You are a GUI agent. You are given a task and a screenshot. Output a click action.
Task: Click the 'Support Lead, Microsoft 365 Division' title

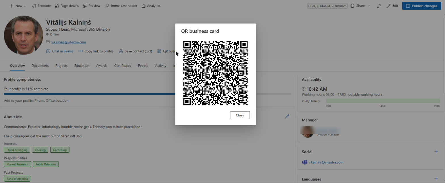pyautogui.click(x=78, y=29)
